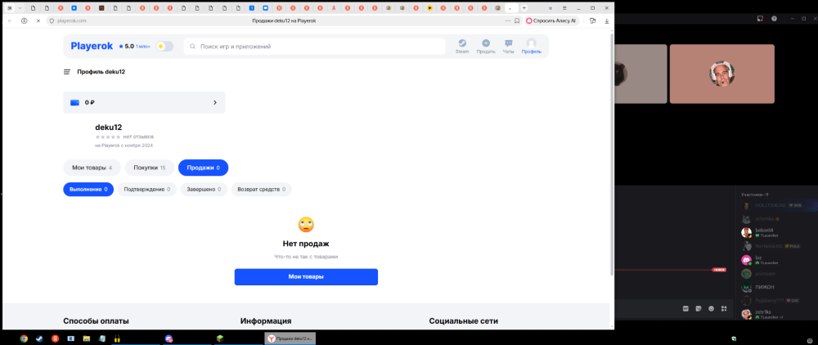Open Discord GIF picker icon
The width and height of the screenshot is (818, 345).
pos(686,308)
